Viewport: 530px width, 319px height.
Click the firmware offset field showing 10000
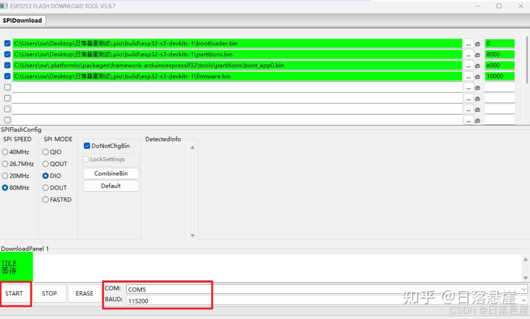(500, 76)
